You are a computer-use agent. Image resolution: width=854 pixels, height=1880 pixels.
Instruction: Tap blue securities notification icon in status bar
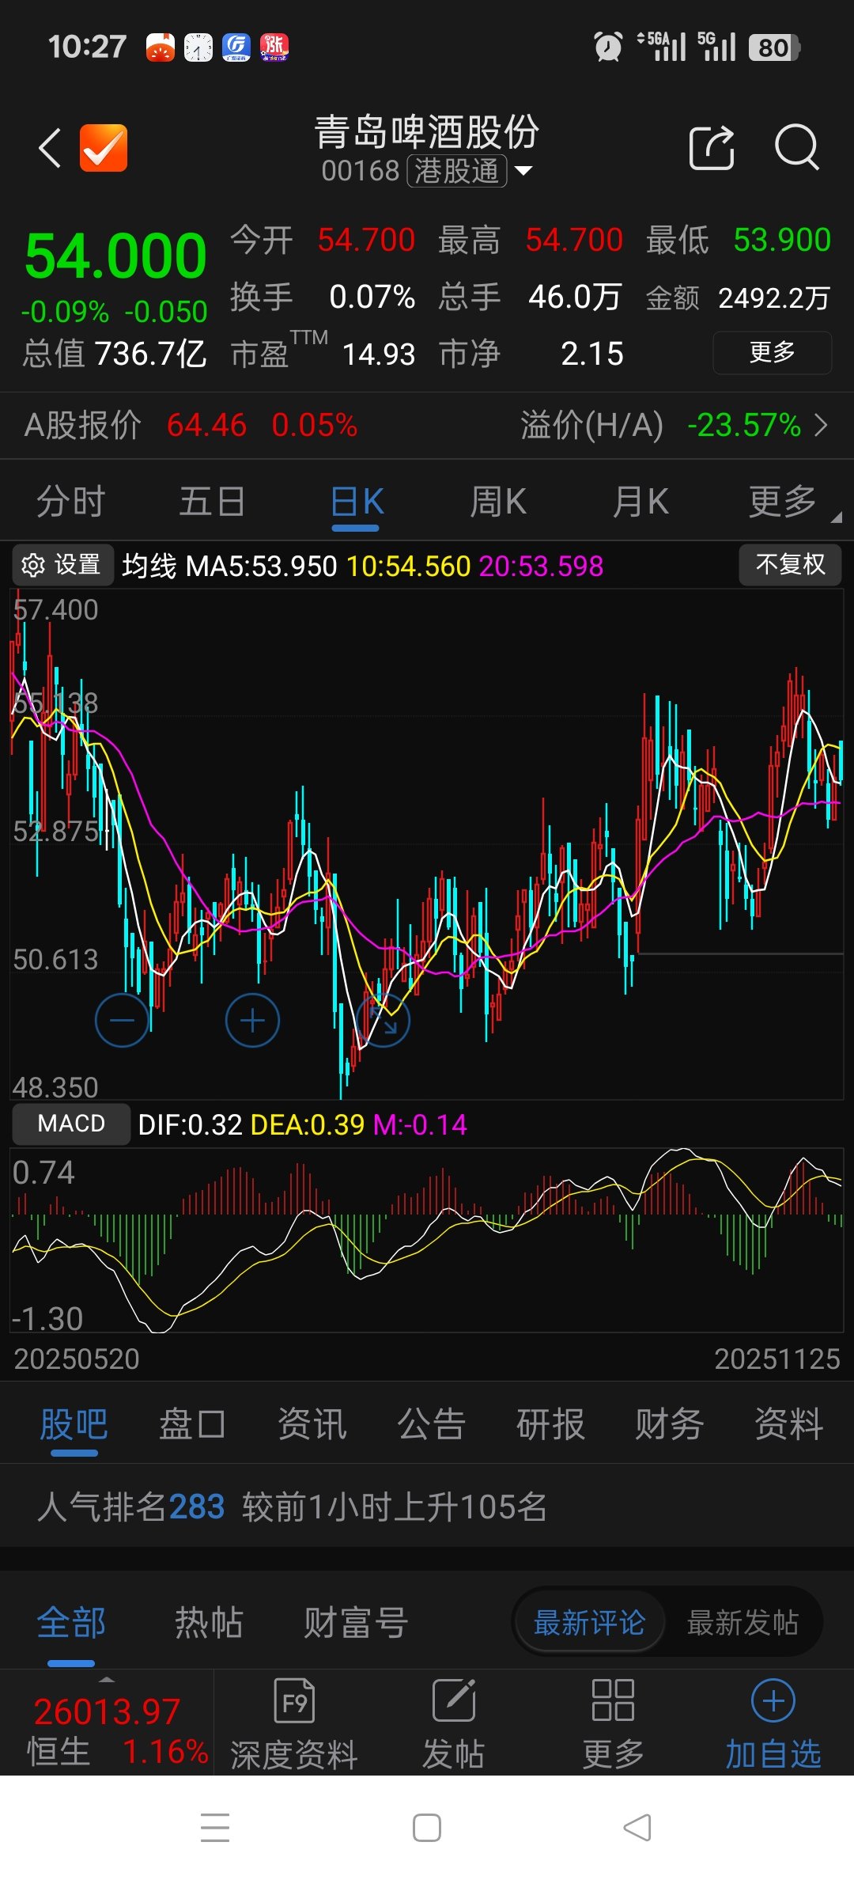click(236, 47)
